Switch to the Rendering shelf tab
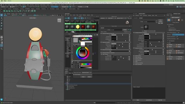This screenshot has width=185, height=104. 44,9
